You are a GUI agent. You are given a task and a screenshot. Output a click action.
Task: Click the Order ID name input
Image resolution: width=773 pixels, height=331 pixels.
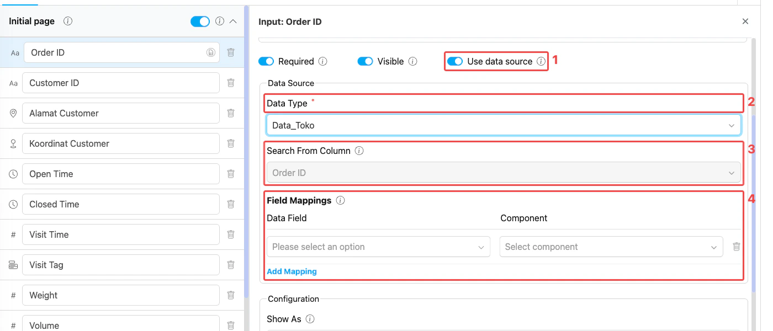[121, 52]
